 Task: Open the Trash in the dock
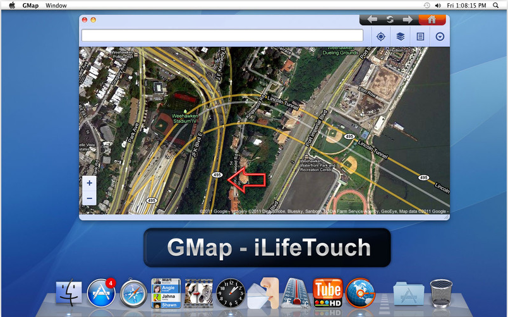pyautogui.click(x=441, y=294)
